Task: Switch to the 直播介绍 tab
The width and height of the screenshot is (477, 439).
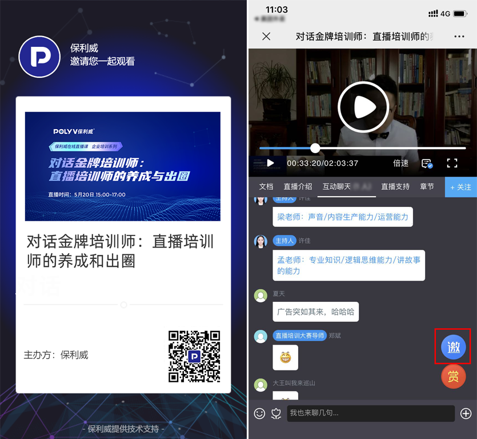Action: pyautogui.click(x=298, y=186)
